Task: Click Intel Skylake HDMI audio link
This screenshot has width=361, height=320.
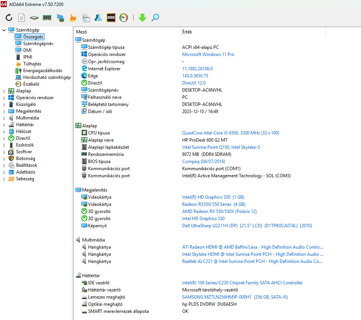Action: click(x=253, y=254)
